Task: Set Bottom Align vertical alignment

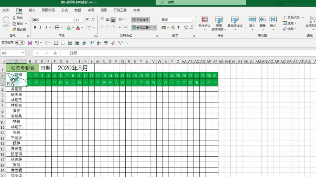Action: coord(113,20)
